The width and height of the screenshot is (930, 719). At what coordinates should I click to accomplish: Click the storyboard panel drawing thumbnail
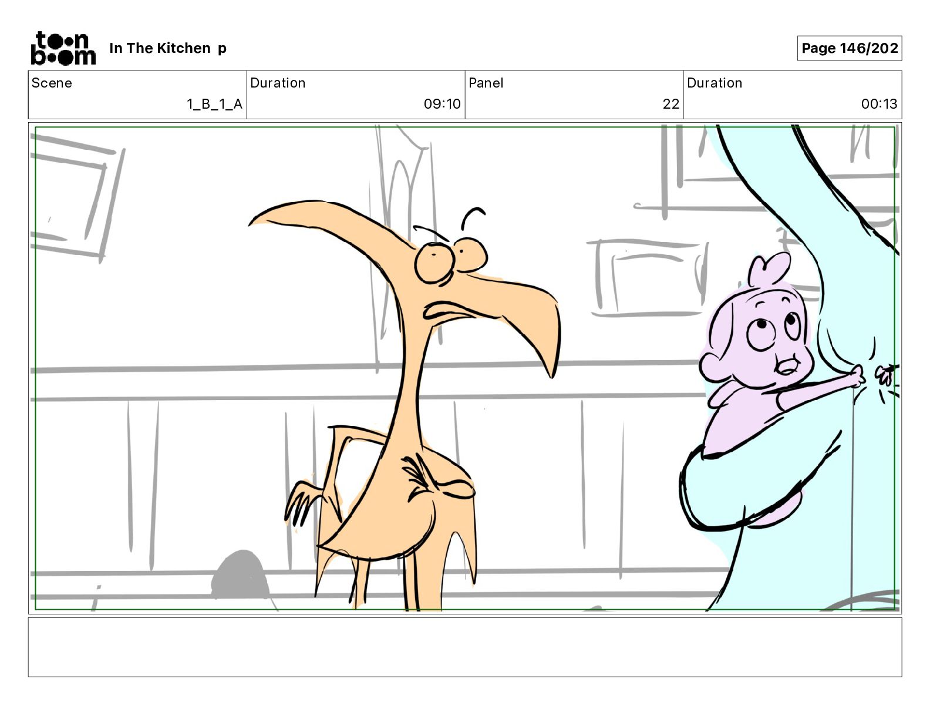465,368
